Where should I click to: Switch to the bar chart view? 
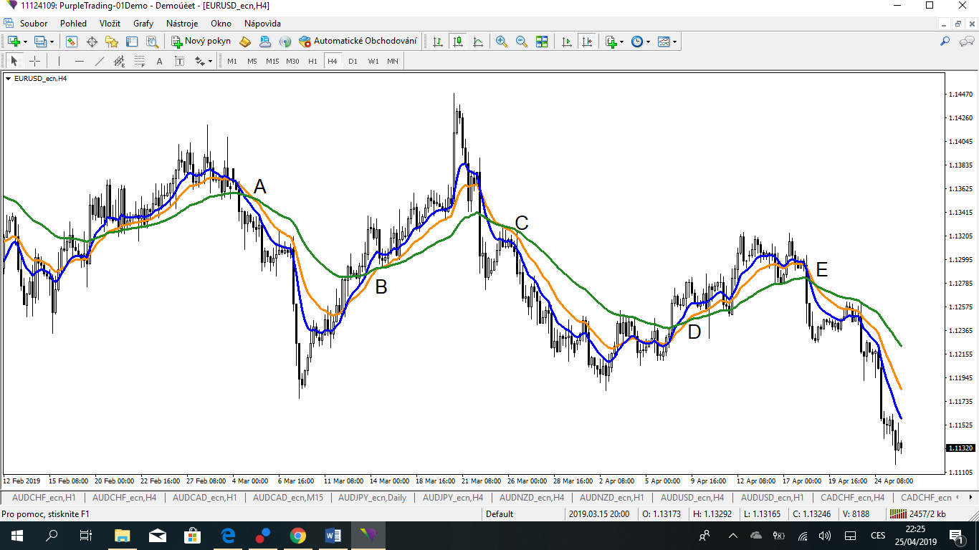[x=438, y=42]
